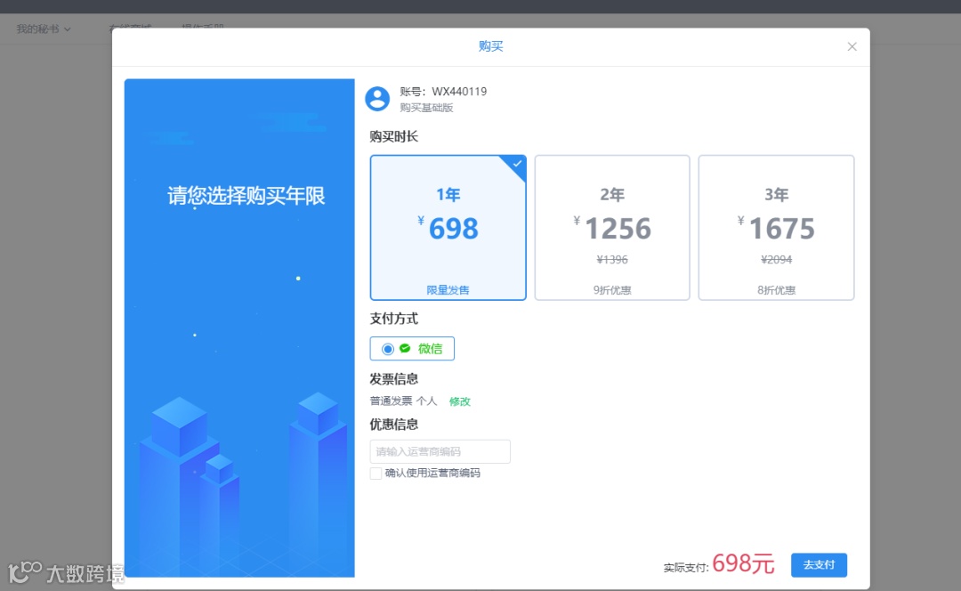Select the 微信 payment radio button
This screenshot has height=591, width=961.
tap(387, 349)
